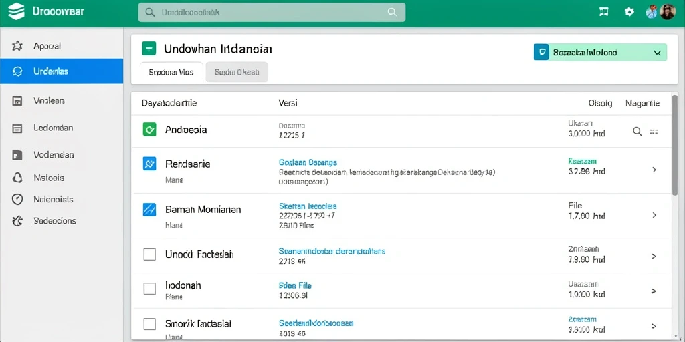Open Nelenoists in the sidebar

click(62, 199)
